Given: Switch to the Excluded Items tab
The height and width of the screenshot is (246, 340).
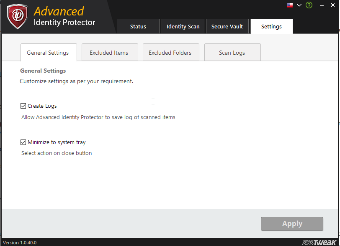Looking at the screenshot, I should (x=109, y=52).
